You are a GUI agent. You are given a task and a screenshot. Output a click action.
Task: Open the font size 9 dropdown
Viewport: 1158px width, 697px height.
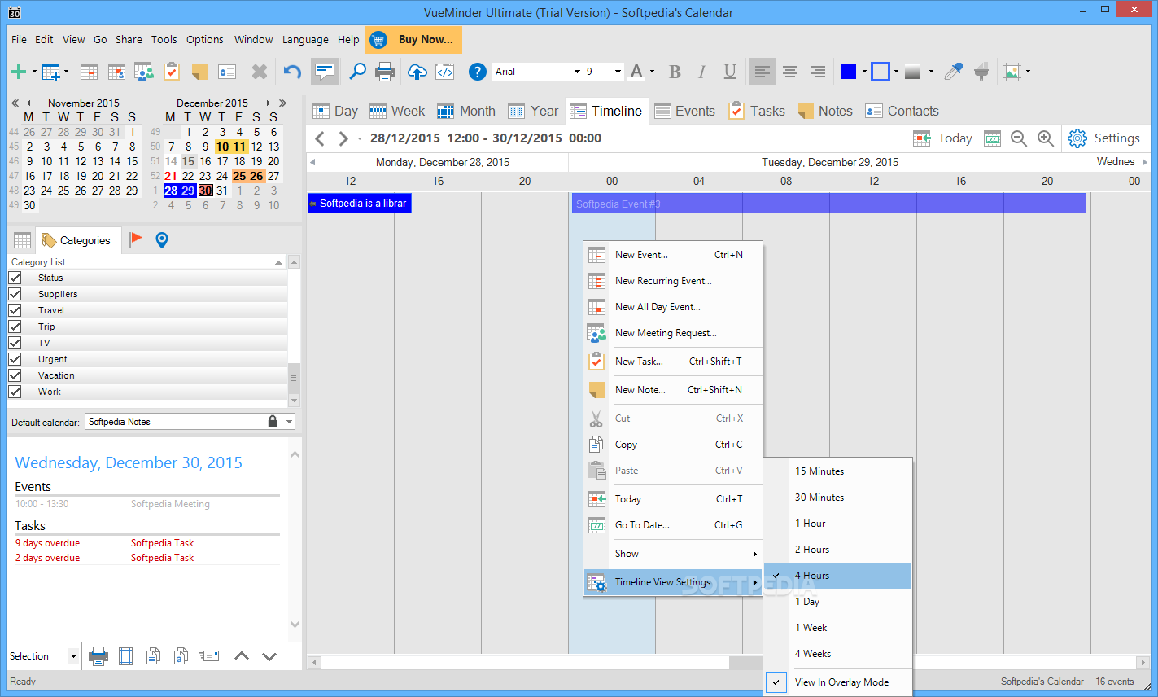tap(618, 72)
